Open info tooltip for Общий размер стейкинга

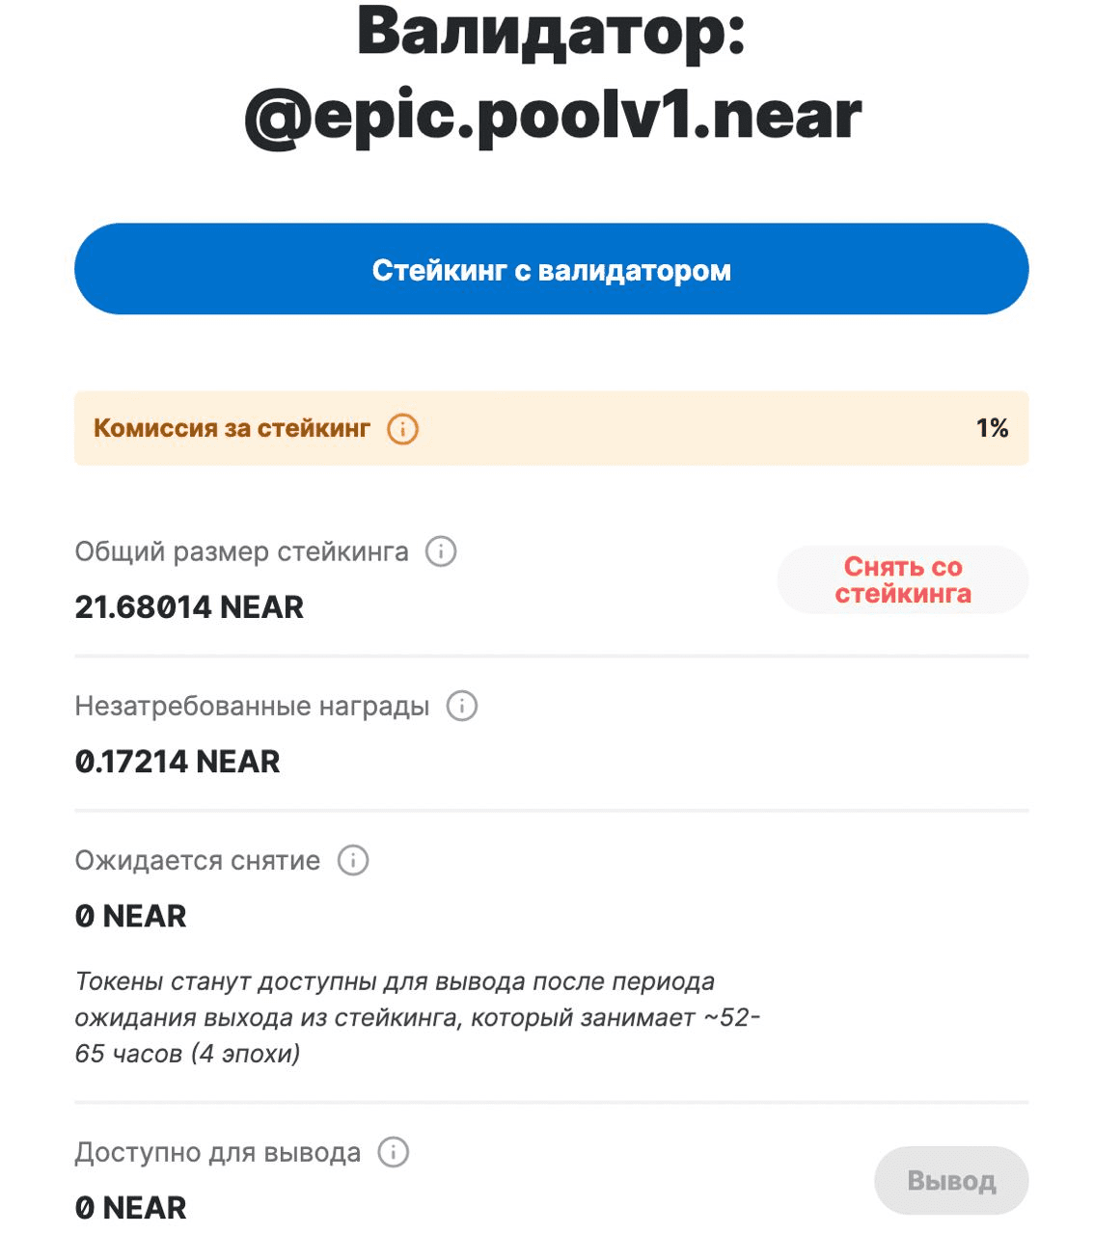tap(441, 552)
